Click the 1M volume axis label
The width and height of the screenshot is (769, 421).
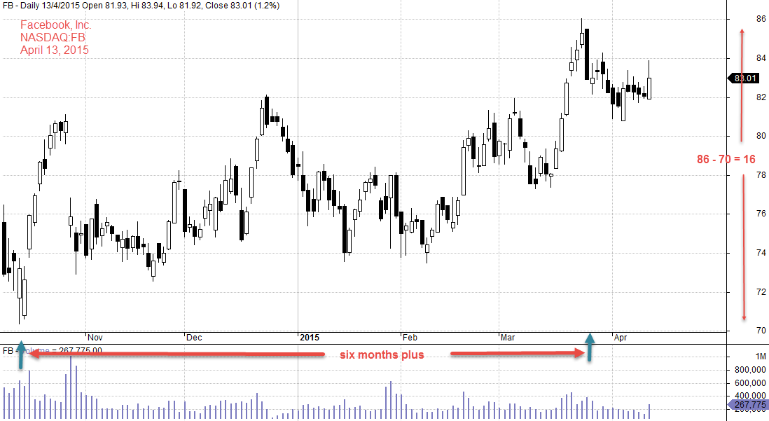(x=760, y=357)
